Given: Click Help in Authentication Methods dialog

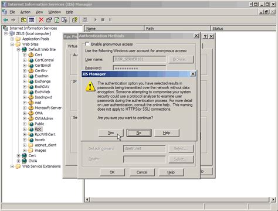Looking at the screenshot, I should (x=171, y=172).
